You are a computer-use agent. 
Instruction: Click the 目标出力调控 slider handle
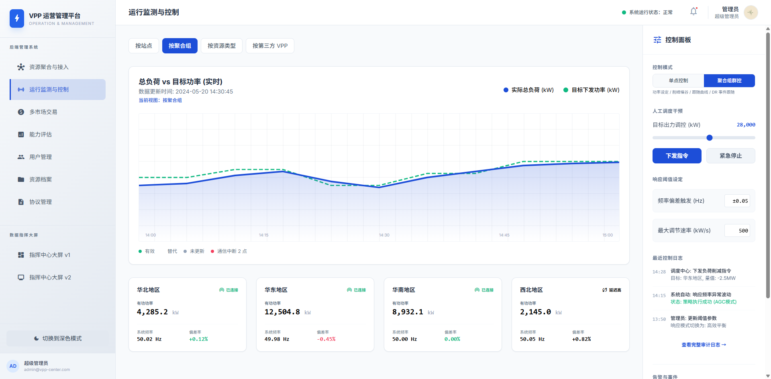[x=710, y=138]
